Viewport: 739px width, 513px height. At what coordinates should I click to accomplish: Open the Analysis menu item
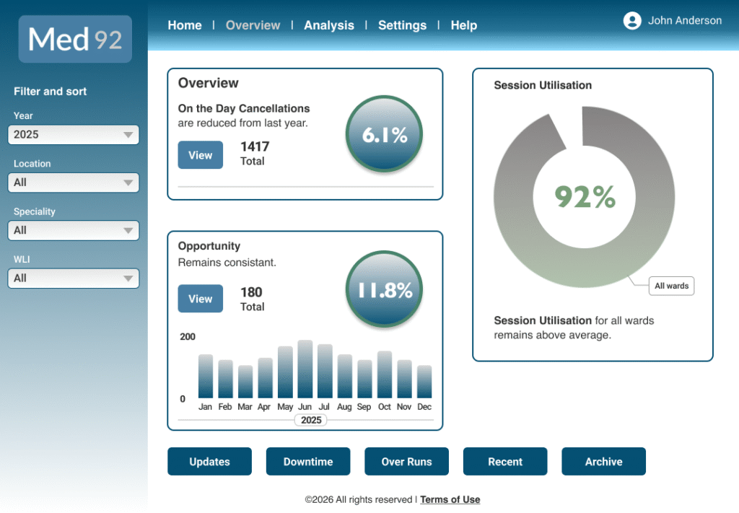329,25
